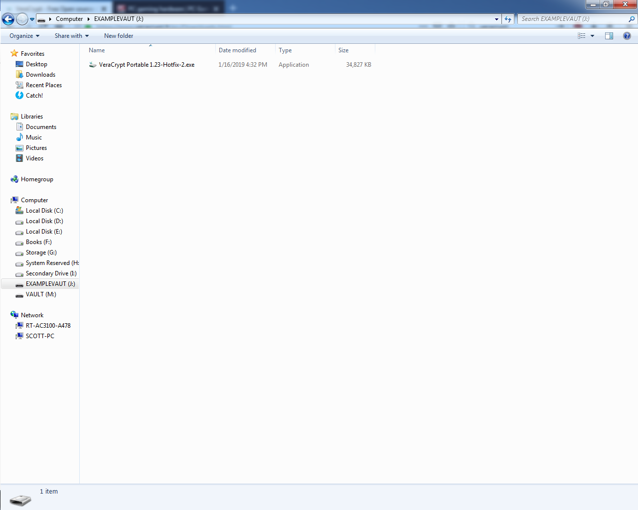Open Books (F:) drive
Screen dimensions: 638x510
tap(38, 242)
